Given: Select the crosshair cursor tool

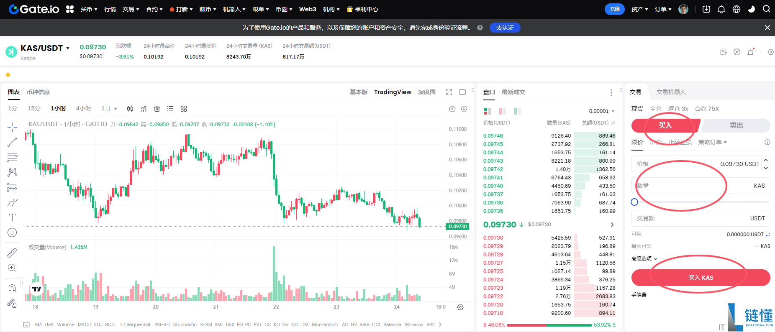Looking at the screenshot, I should [x=12, y=127].
